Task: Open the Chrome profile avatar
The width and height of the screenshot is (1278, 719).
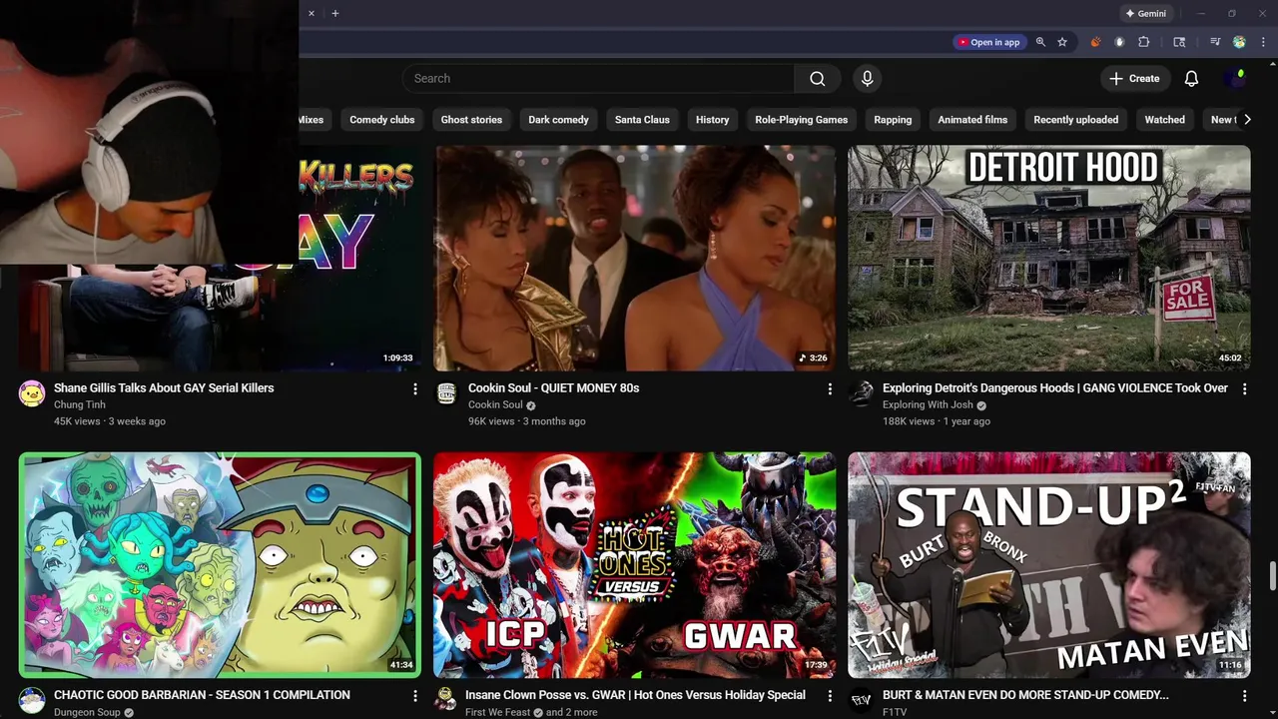Action: pos(1239,42)
